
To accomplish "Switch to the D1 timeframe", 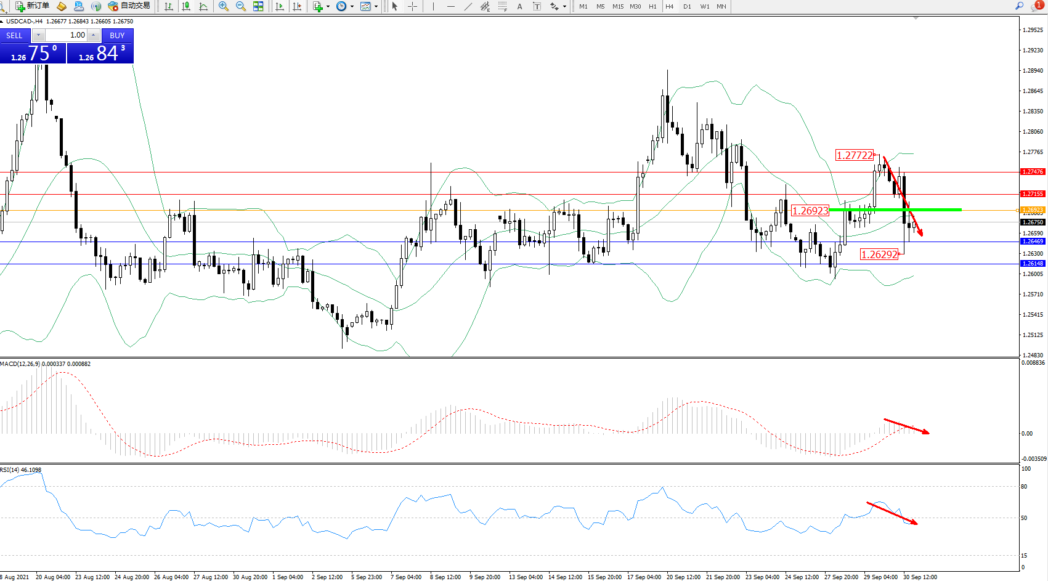I will pyautogui.click(x=687, y=6).
